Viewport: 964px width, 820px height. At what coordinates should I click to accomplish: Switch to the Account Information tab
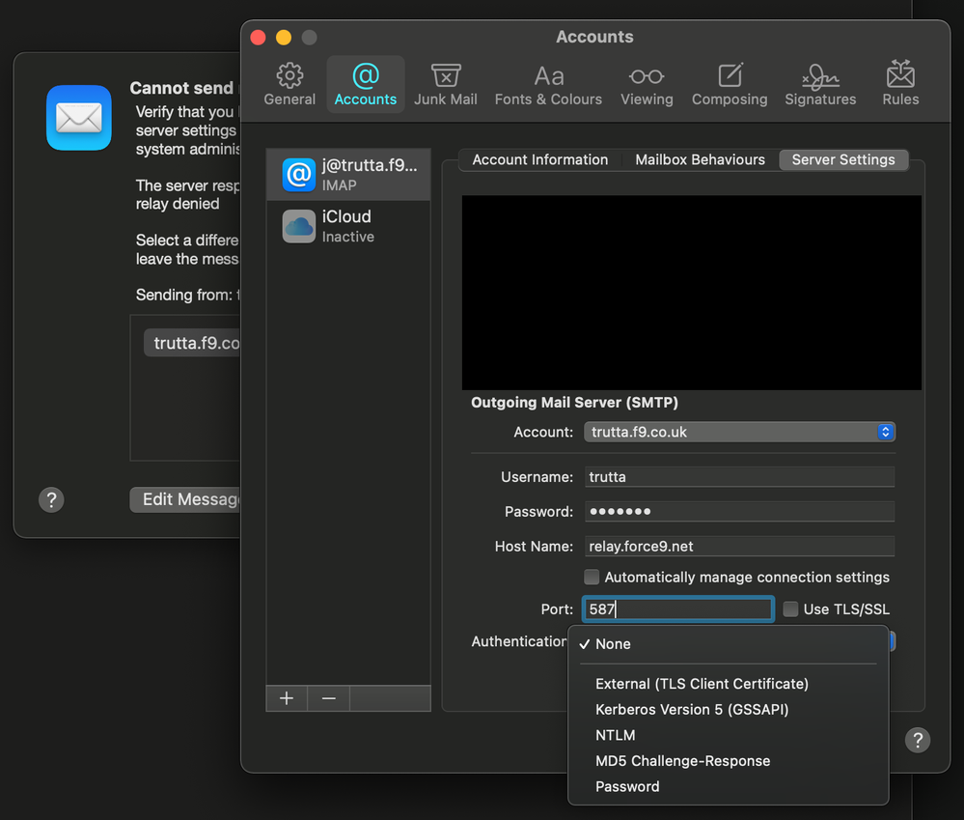[x=540, y=159]
